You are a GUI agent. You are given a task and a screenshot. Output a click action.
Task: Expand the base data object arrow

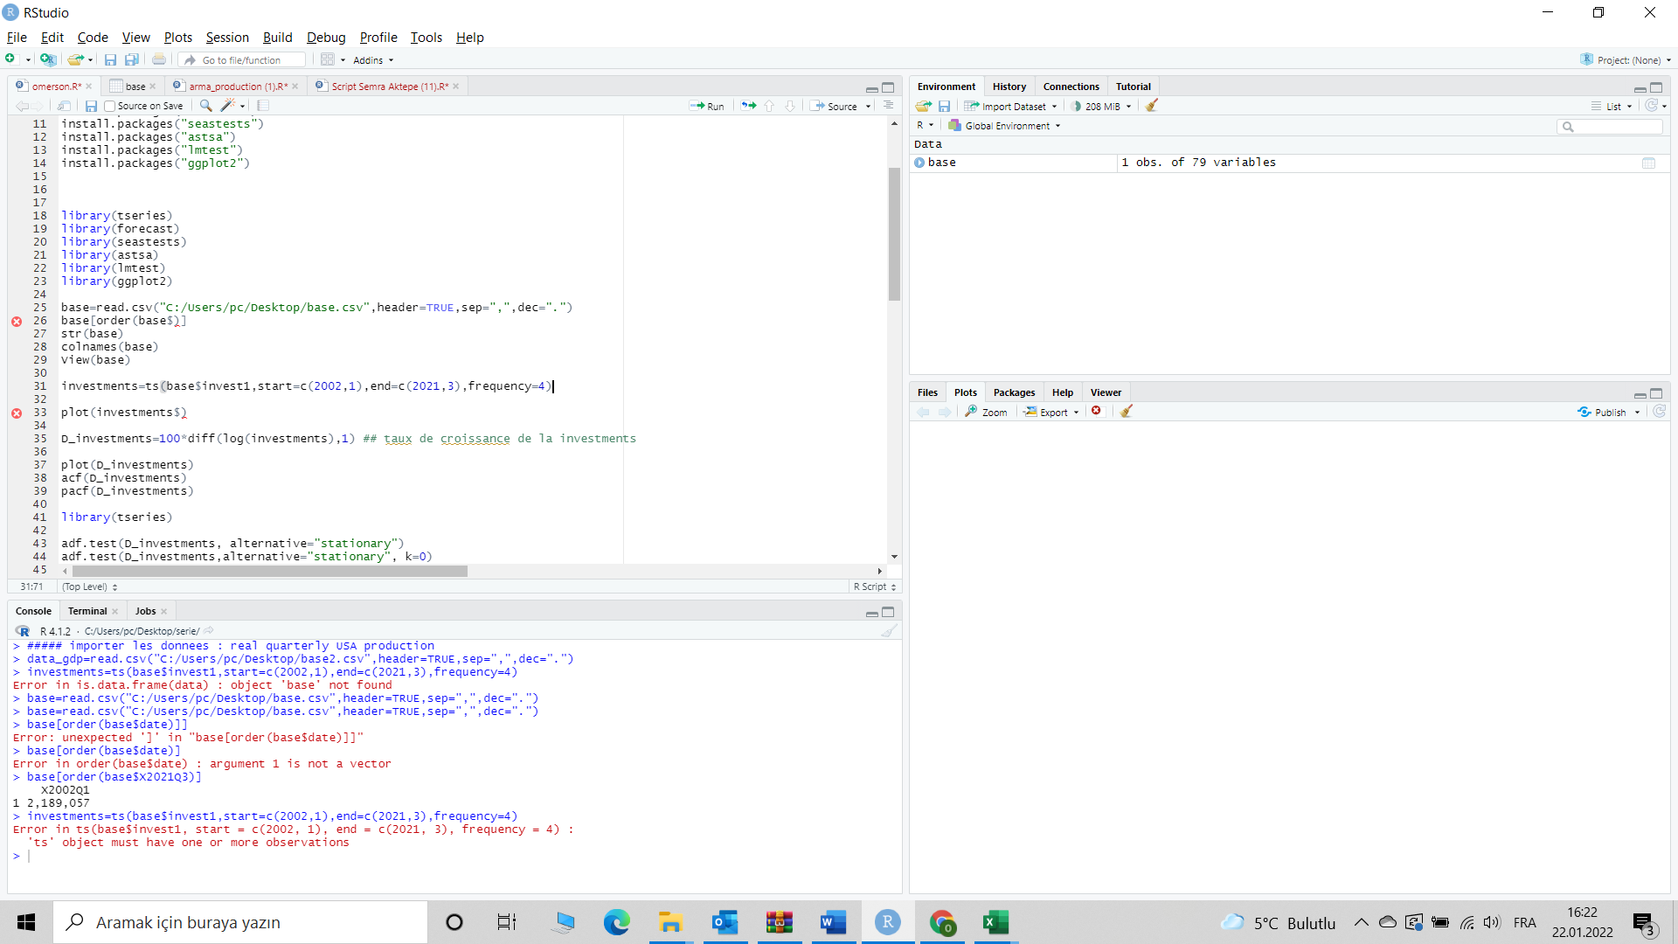[x=919, y=163]
